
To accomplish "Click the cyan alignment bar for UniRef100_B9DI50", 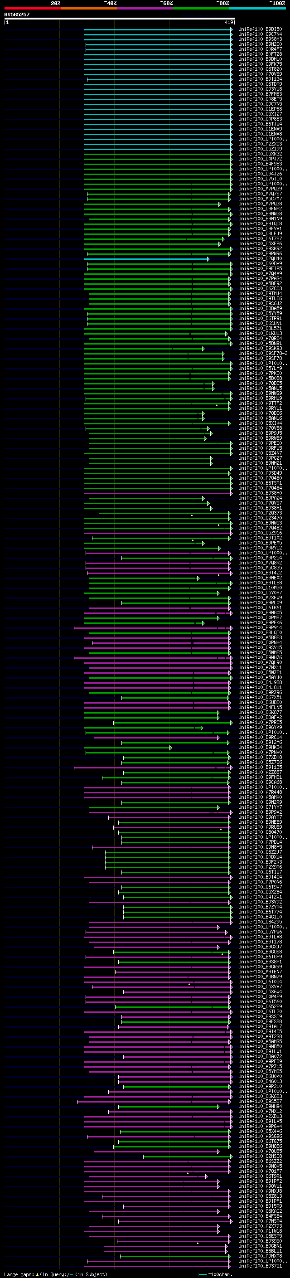I will point(158,29).
